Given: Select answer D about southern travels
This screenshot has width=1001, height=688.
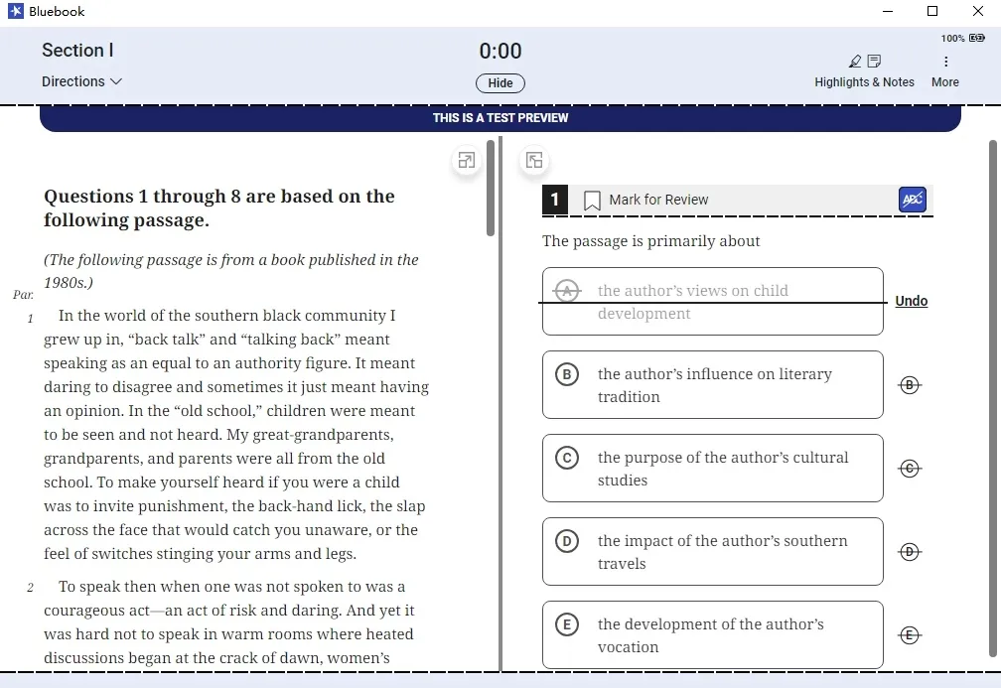Looking at the screenshot, I should tap(712, 551).
